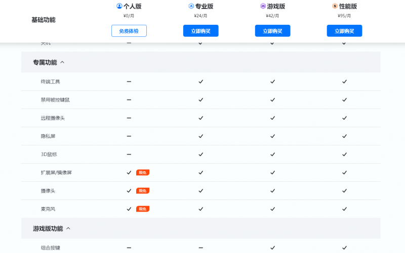Click the 个人版 user icon

119,6
